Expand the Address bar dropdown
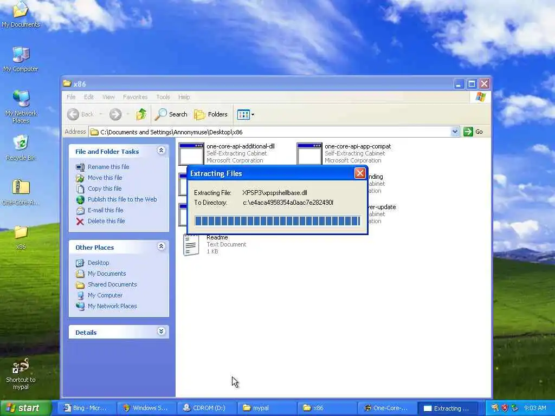The width and height of the screenshot is (555, 416). [455, 132]
